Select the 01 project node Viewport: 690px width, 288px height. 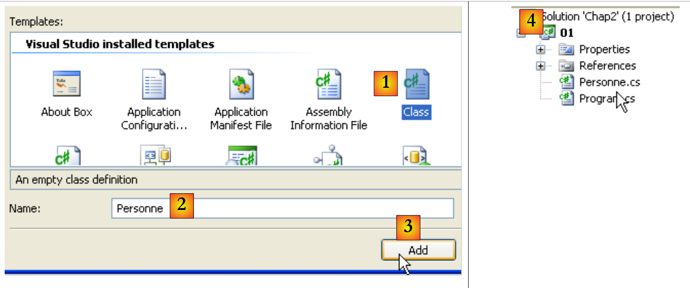[x=567, y=33]
